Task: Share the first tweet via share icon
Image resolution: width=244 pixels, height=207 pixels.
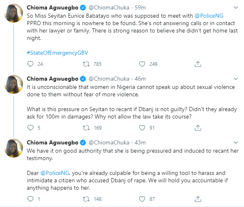Action: (x=198, y=64)
